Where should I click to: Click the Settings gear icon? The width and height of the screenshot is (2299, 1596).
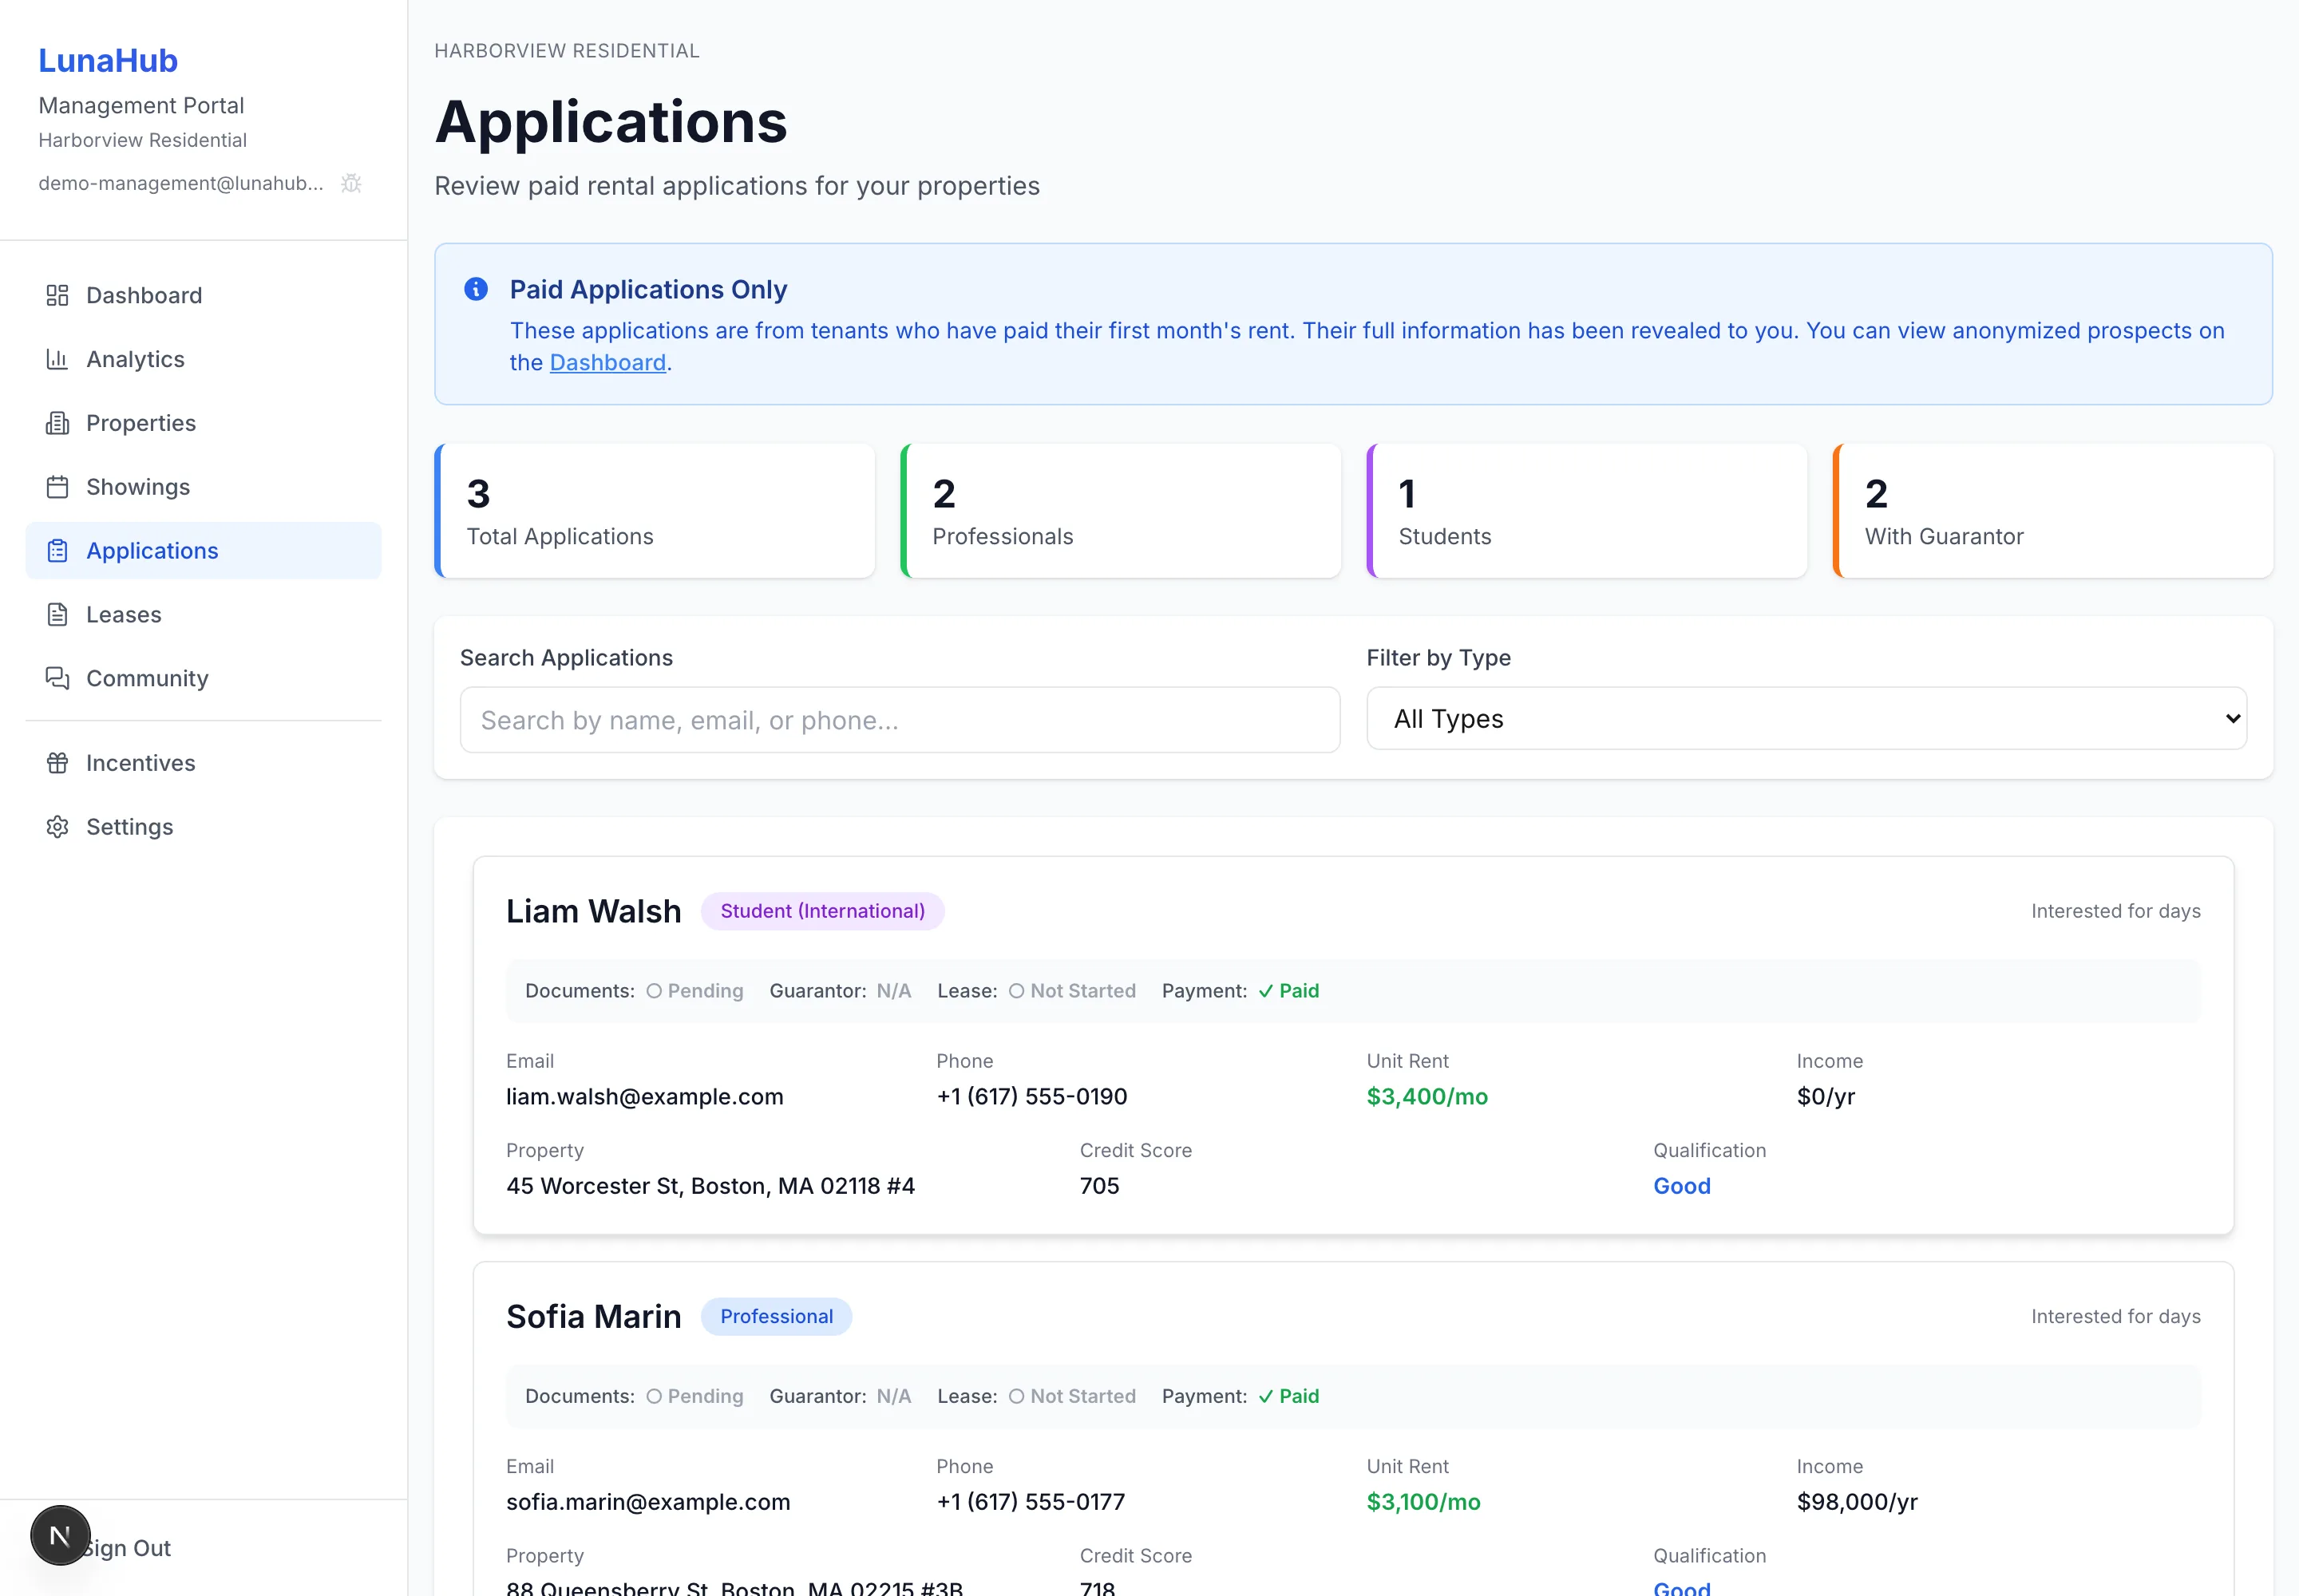coord(57,827)
